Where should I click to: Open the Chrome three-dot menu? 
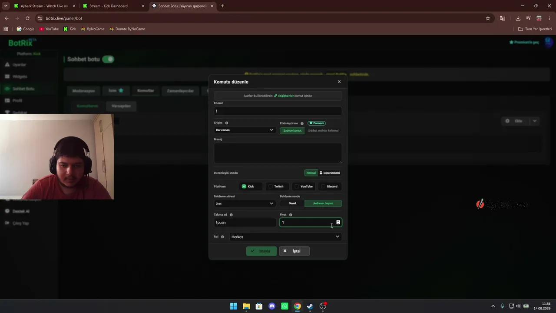pos(550,18)
